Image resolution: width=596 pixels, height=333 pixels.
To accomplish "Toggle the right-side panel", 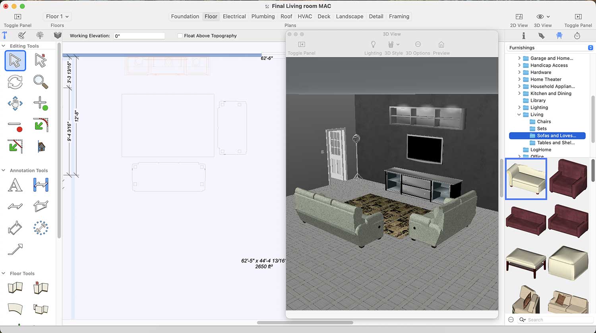I will (x=578, y=17).
